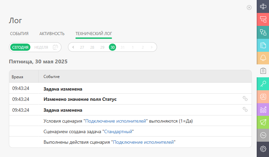Go to previous dates with left chevron
Viewport: 269px width, 157px height.
pyautogui.click(x=73, y=47)
